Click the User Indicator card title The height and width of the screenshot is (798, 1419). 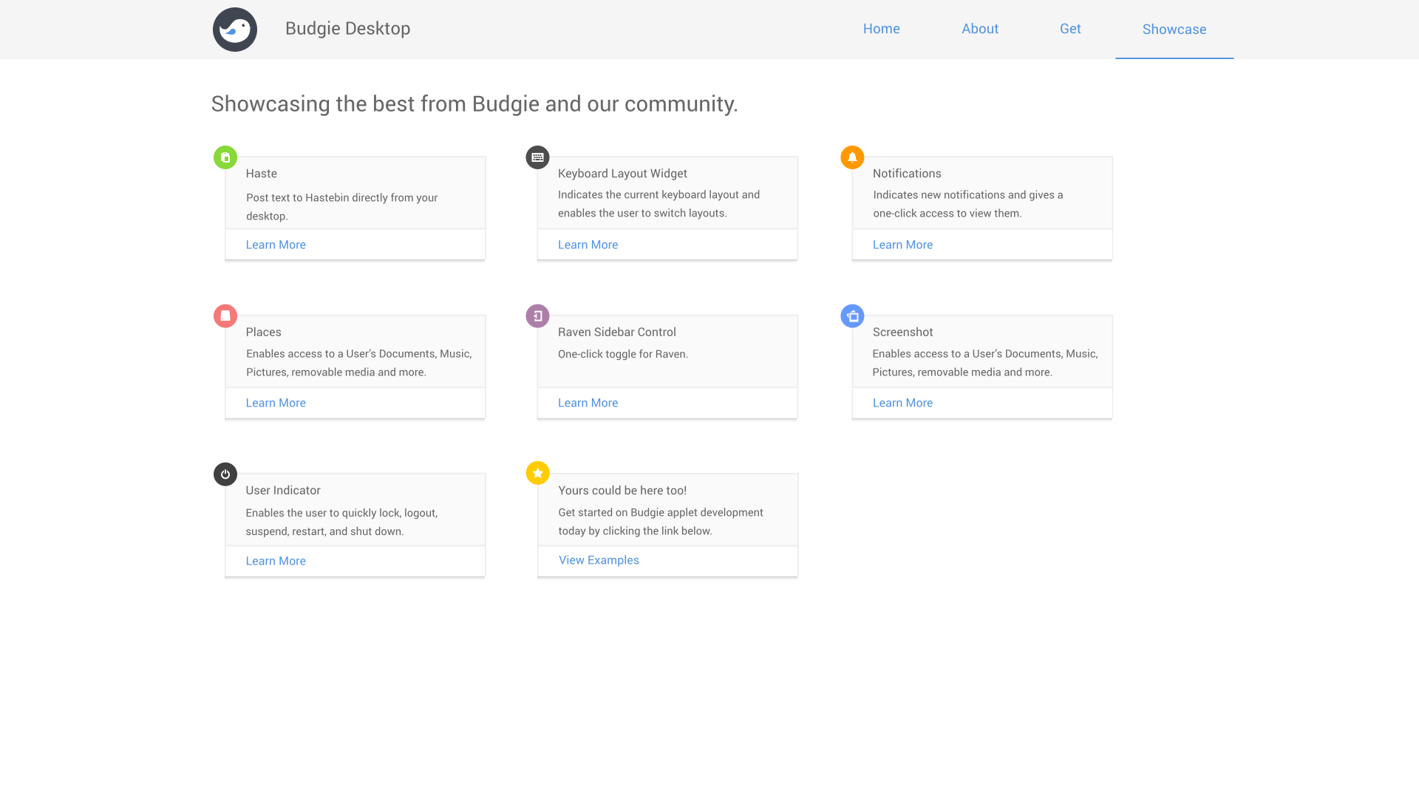[283, 491]
